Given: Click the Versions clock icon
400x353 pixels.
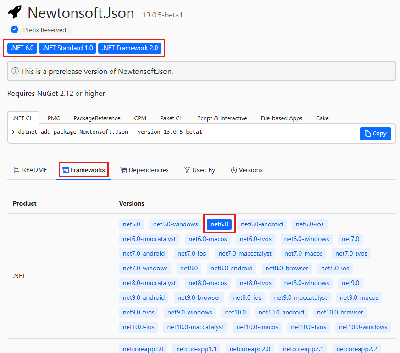Looking at the screenshot, I should point(234,170).
